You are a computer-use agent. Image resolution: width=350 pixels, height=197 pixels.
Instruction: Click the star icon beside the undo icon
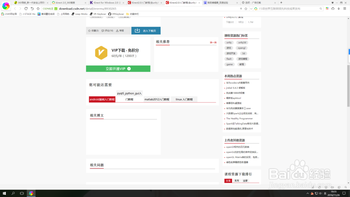click(38, 9)
